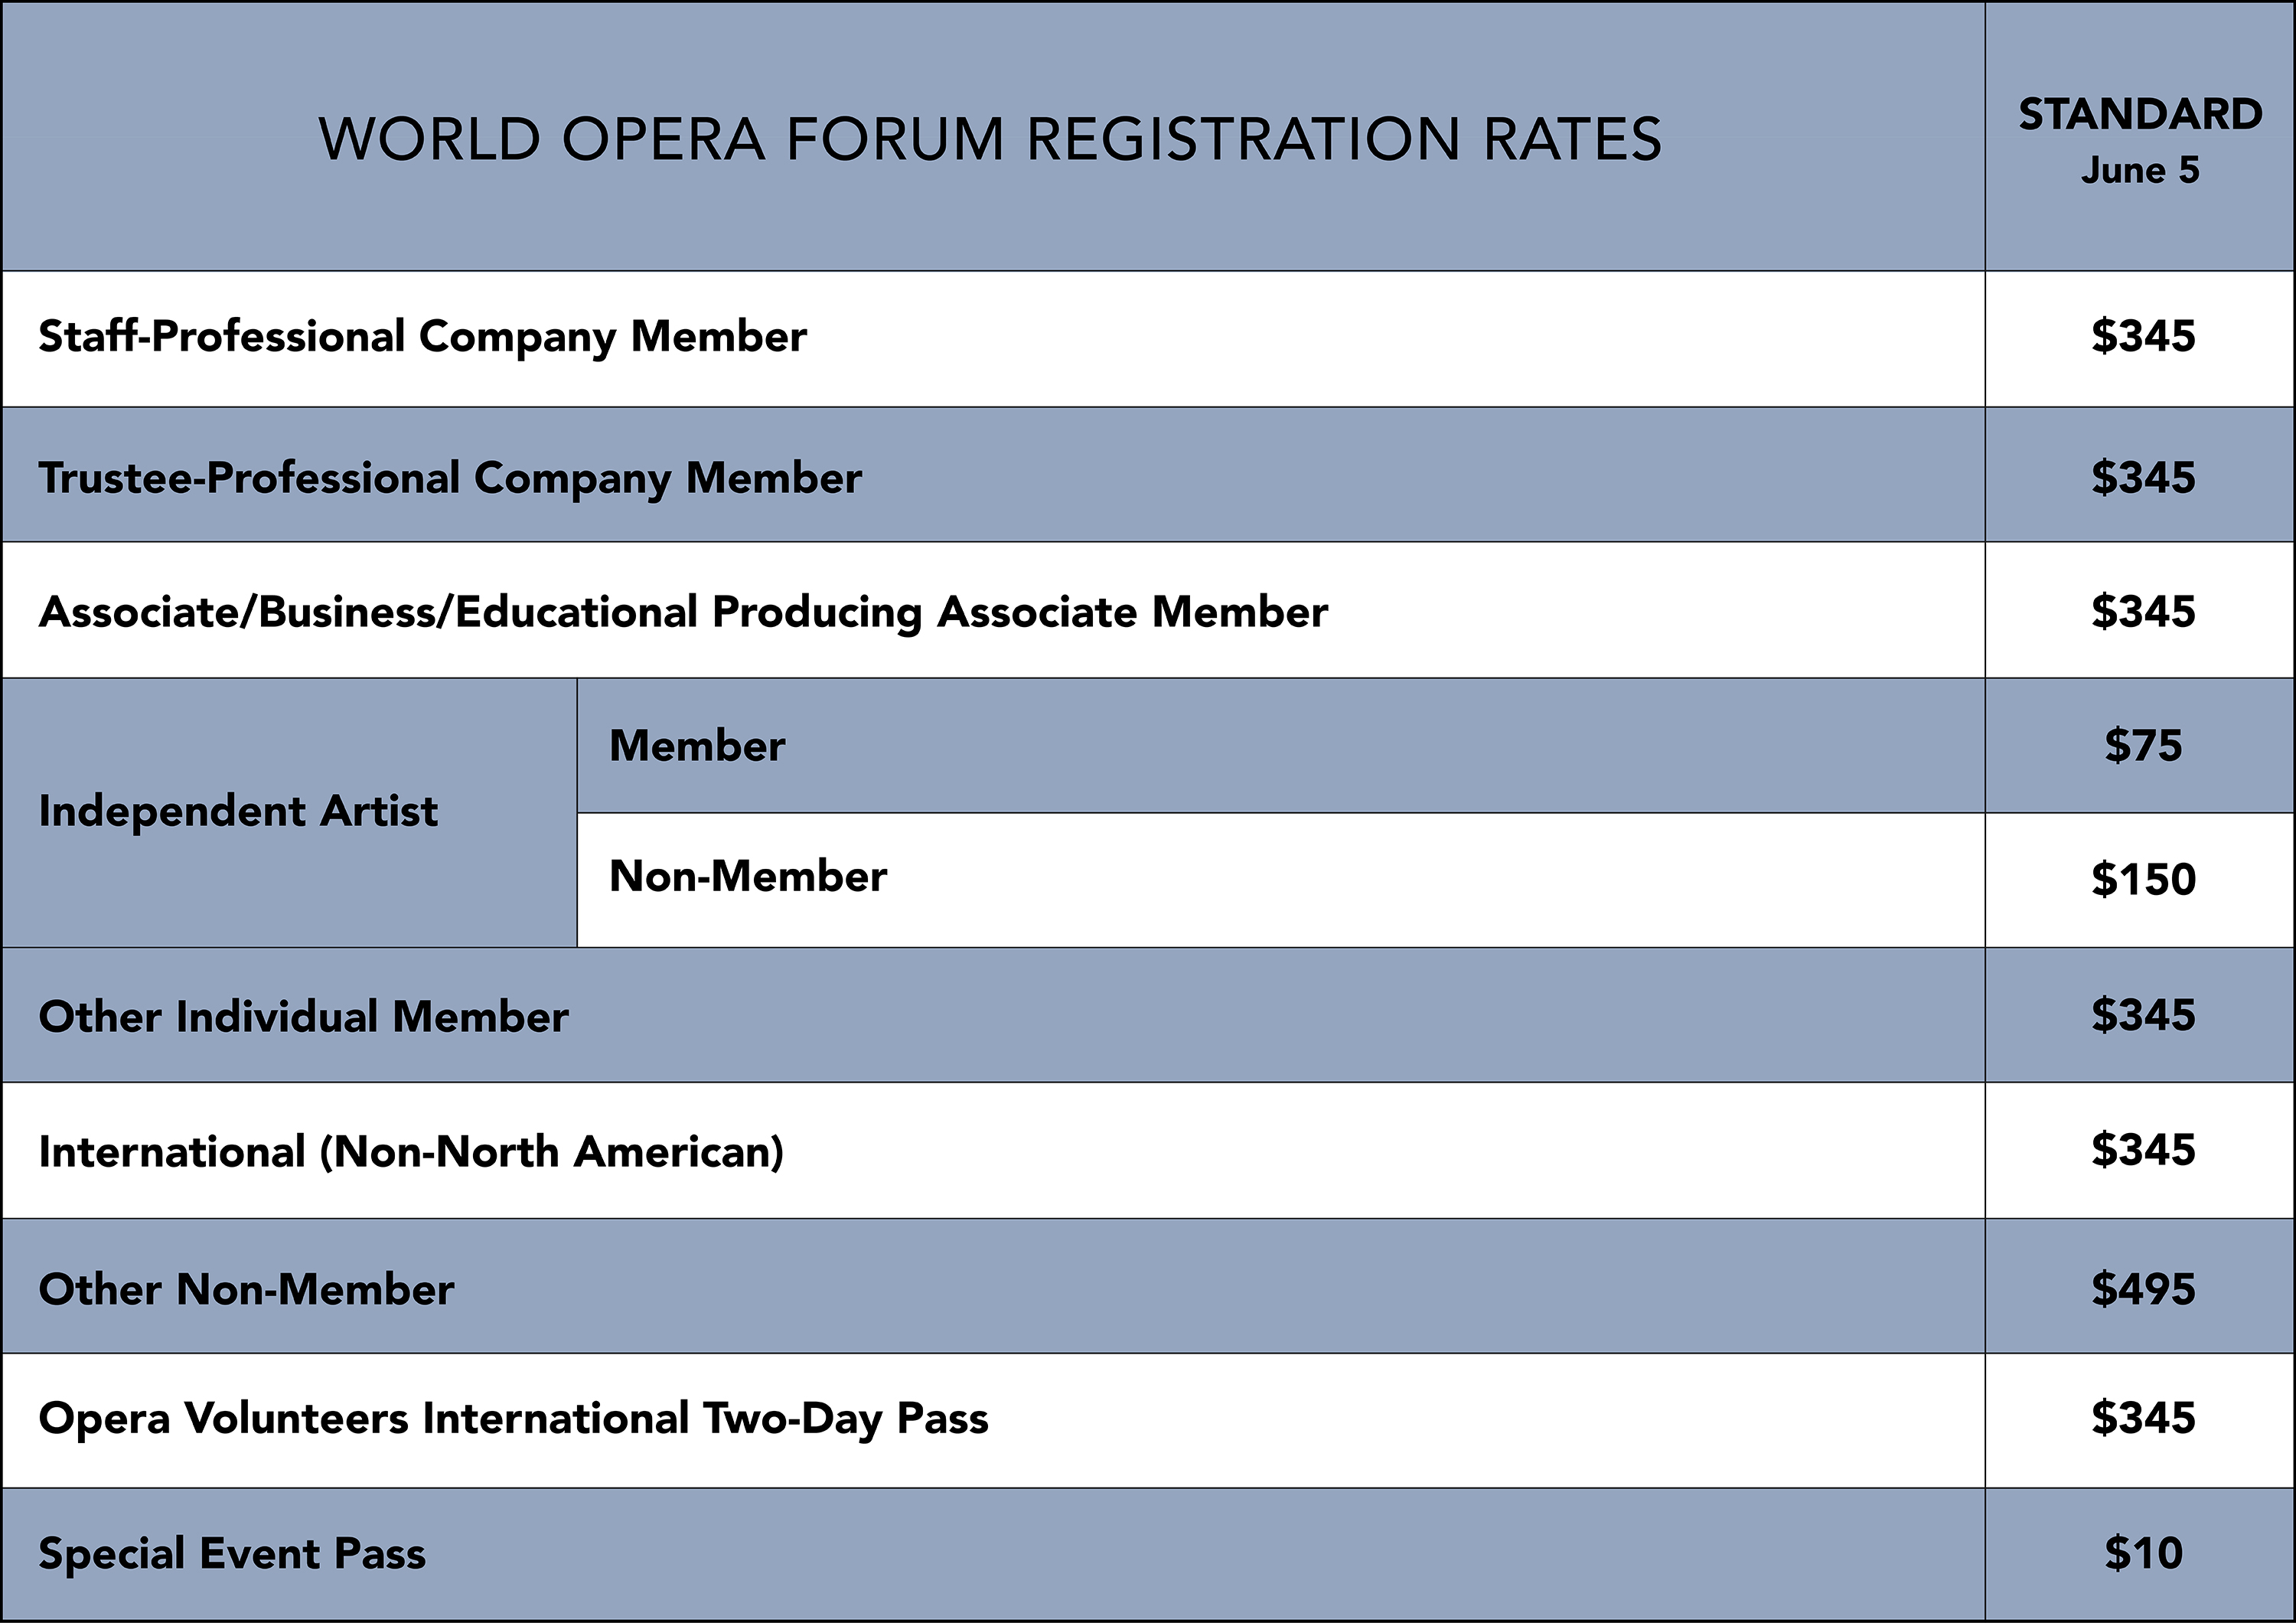
Task: Select the Independent Artist Non-Member sub-row label
Action: [748, 877]
